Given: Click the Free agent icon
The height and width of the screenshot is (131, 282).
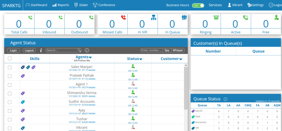Looking at the screenshot, I should click(x=276, y=17).
